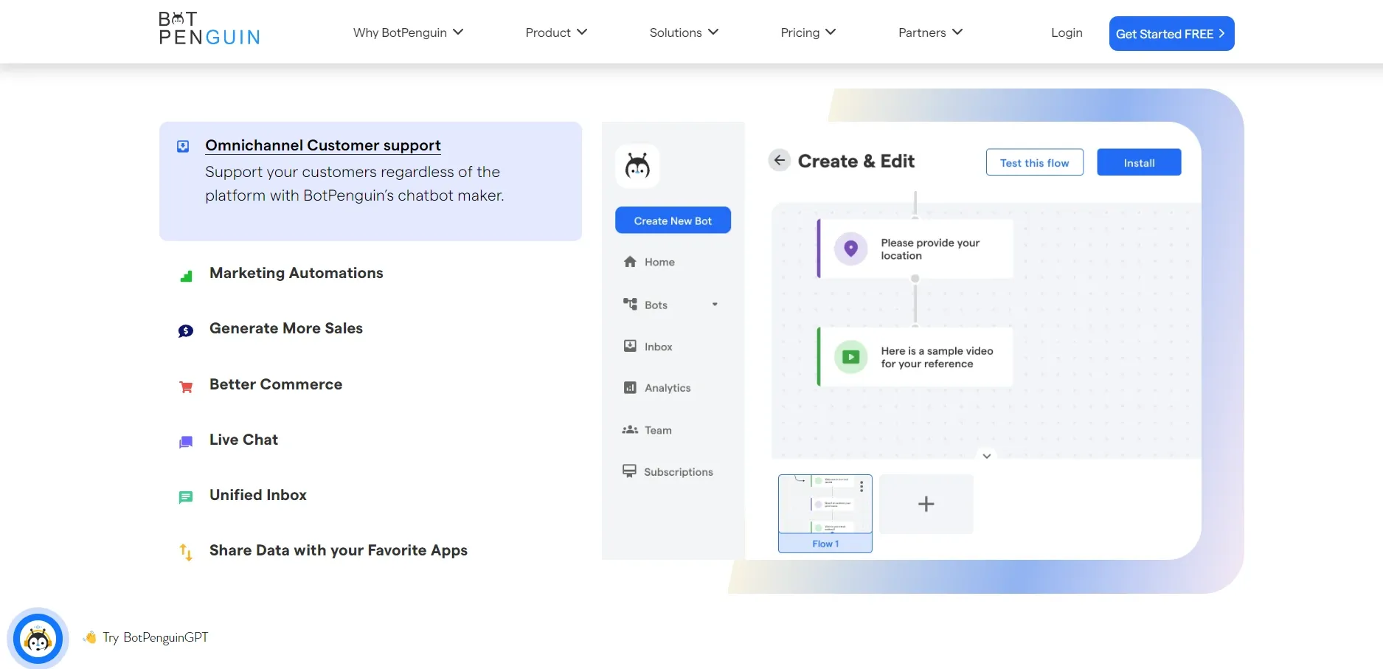Select the Flow 1 thumbnail

pos(825,513)
